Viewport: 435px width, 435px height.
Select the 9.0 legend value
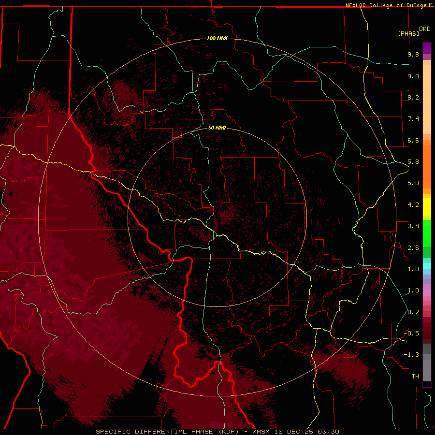[x=413, y=76]
